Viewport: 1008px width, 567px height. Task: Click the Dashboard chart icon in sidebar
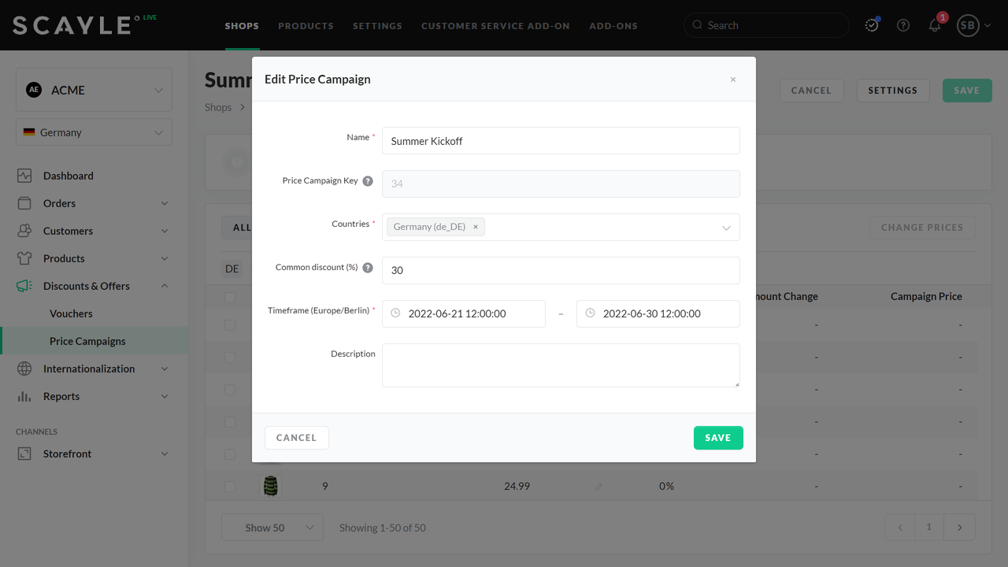24,176
